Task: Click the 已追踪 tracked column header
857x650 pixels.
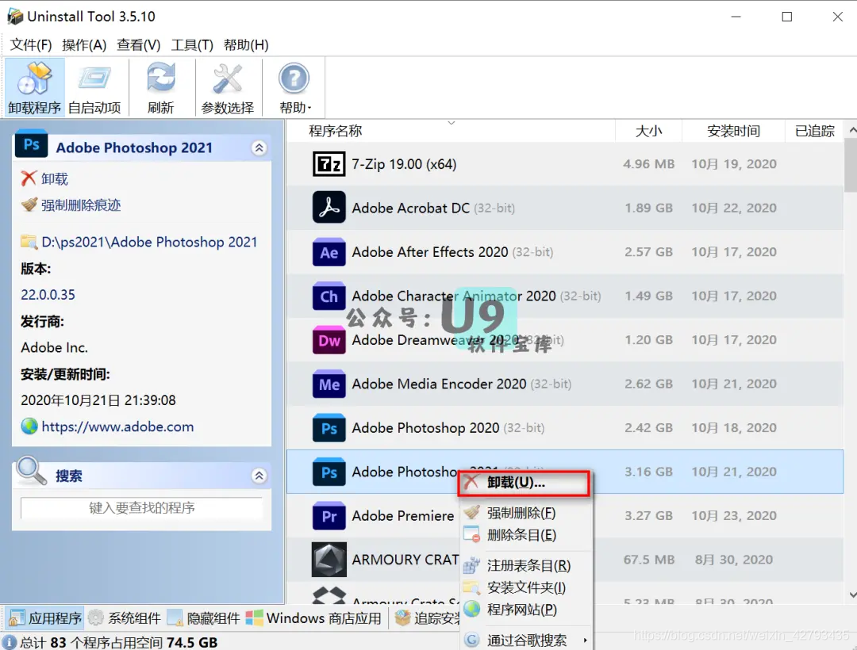Action: (814, 131)
